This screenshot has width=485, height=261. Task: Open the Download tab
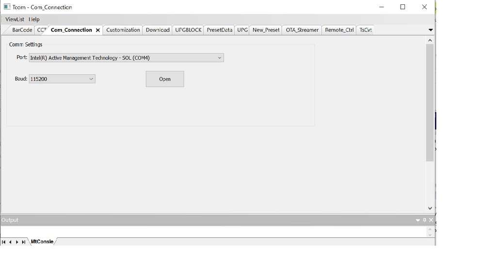point(158,30)
